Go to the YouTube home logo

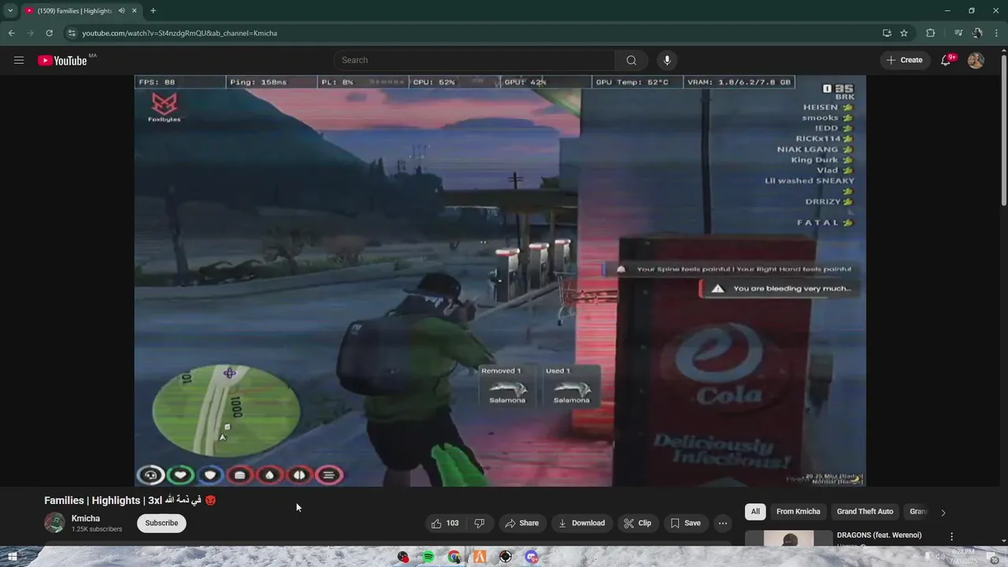[62, 61]
